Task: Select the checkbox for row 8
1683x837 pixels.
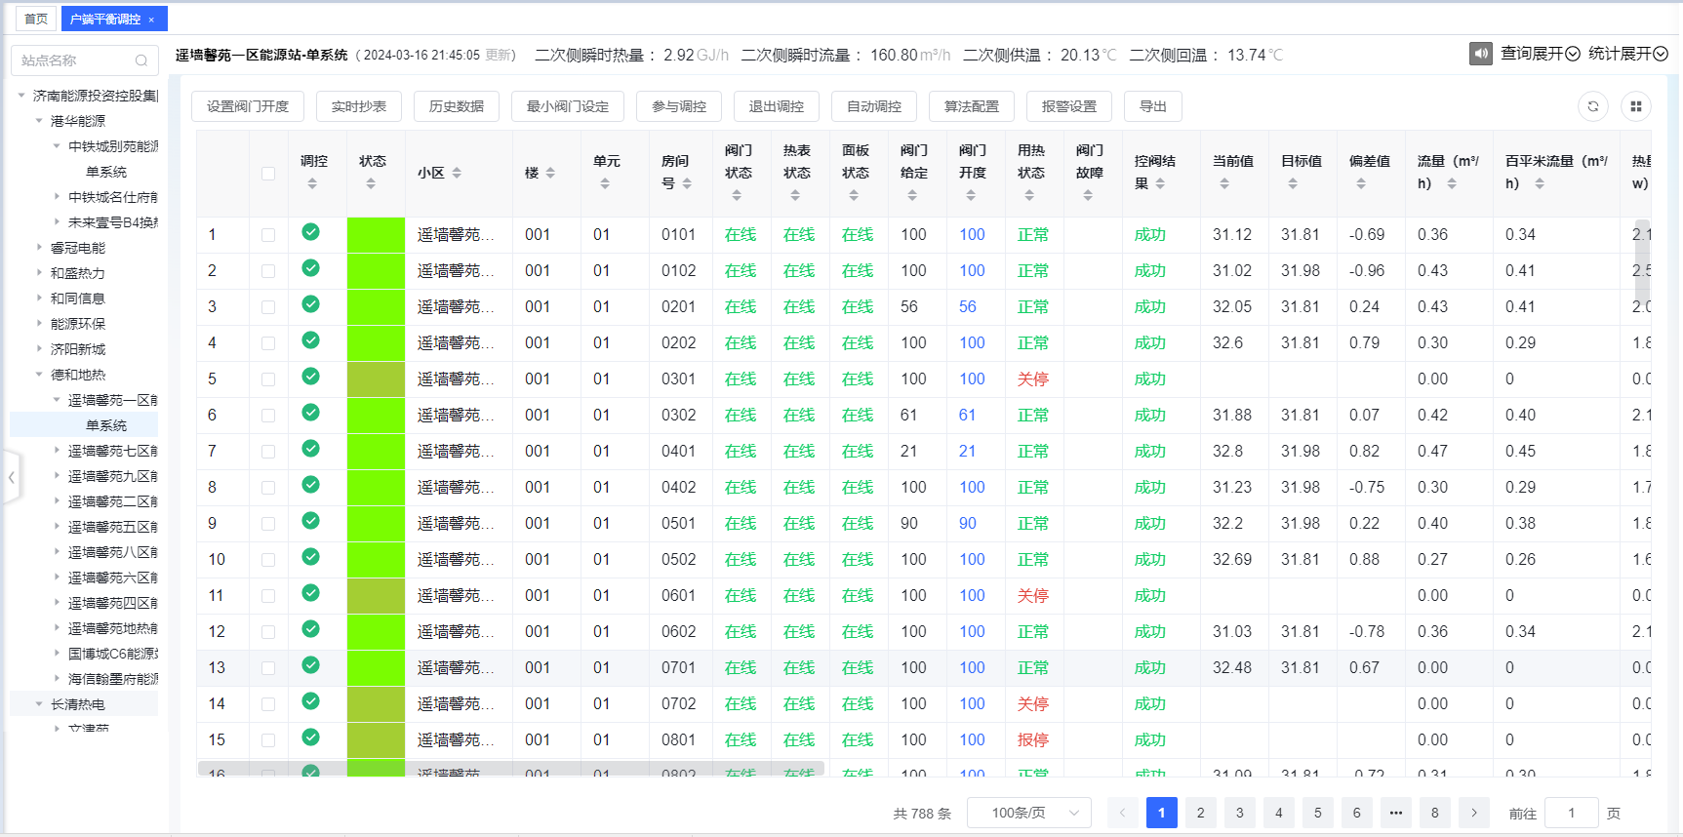Action: (268, 488)
